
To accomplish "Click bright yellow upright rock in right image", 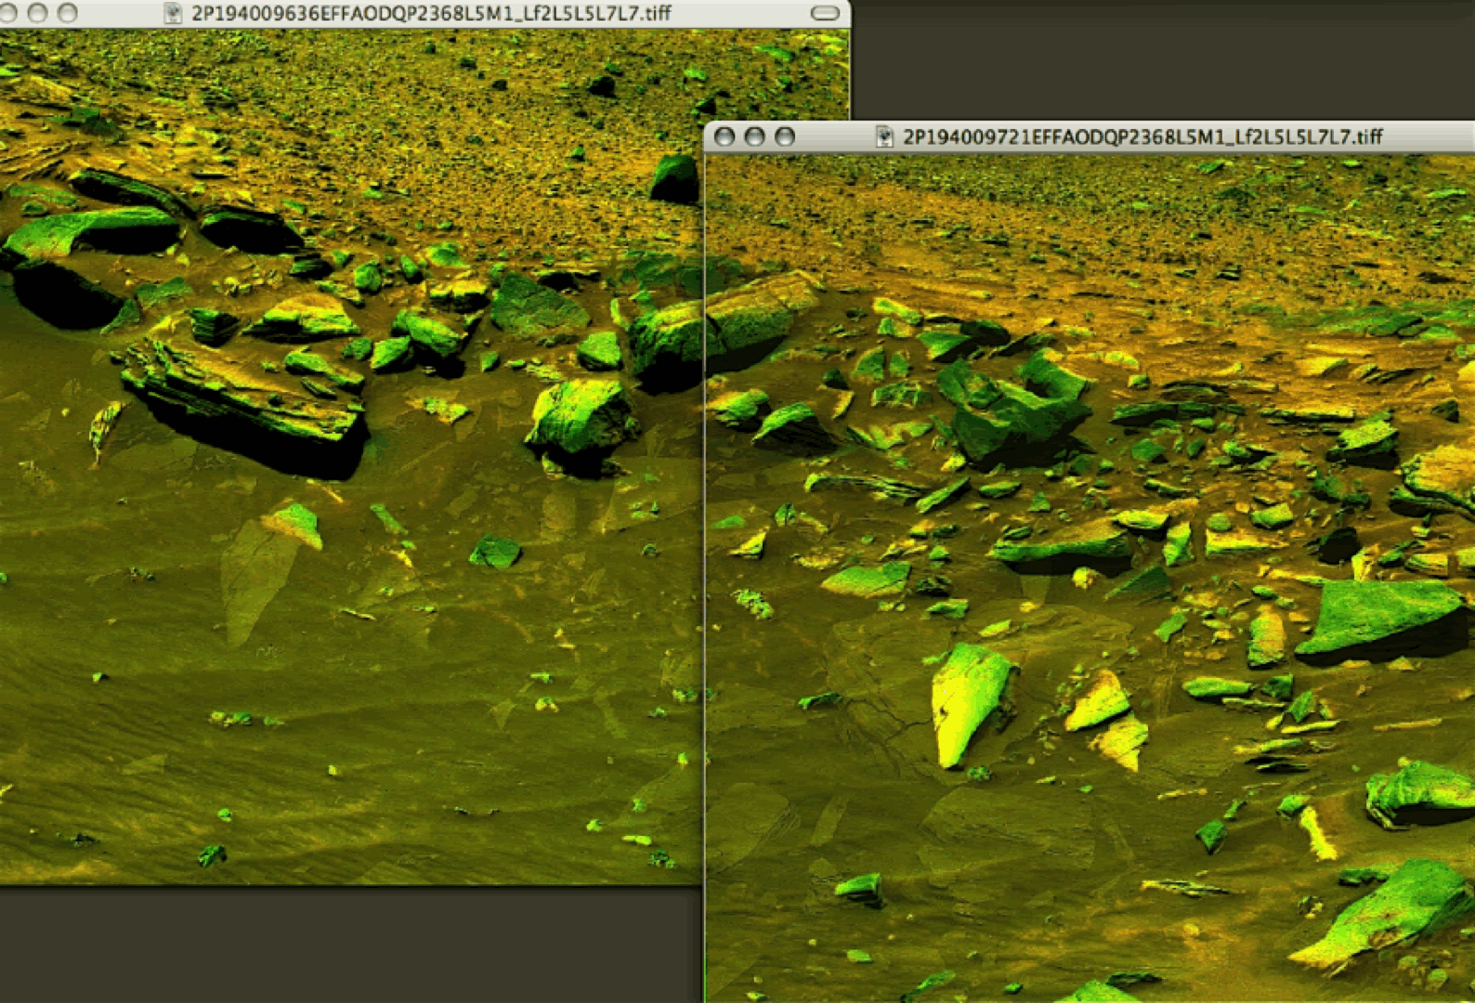I will (968, 701).
